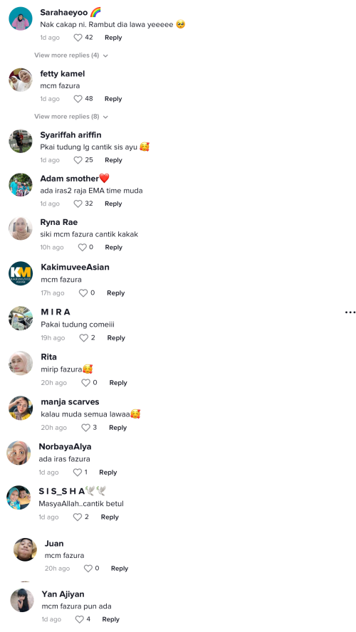Expand View more replies (4)
The height and width of the screenshot is (632, 356).
(71, 56)
